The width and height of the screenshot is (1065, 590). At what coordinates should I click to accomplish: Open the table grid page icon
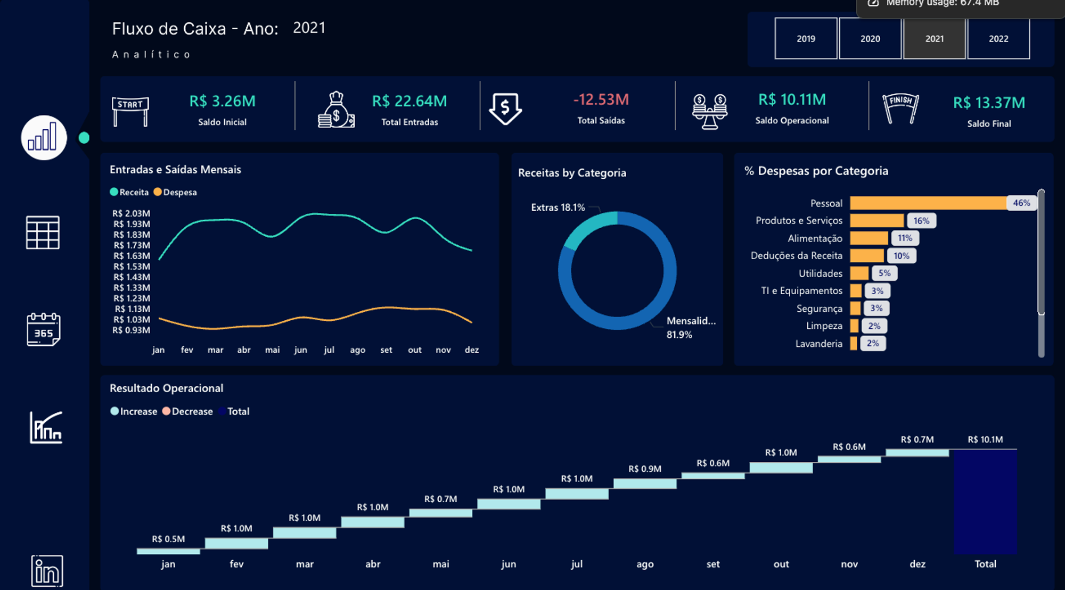coord(43,232)
